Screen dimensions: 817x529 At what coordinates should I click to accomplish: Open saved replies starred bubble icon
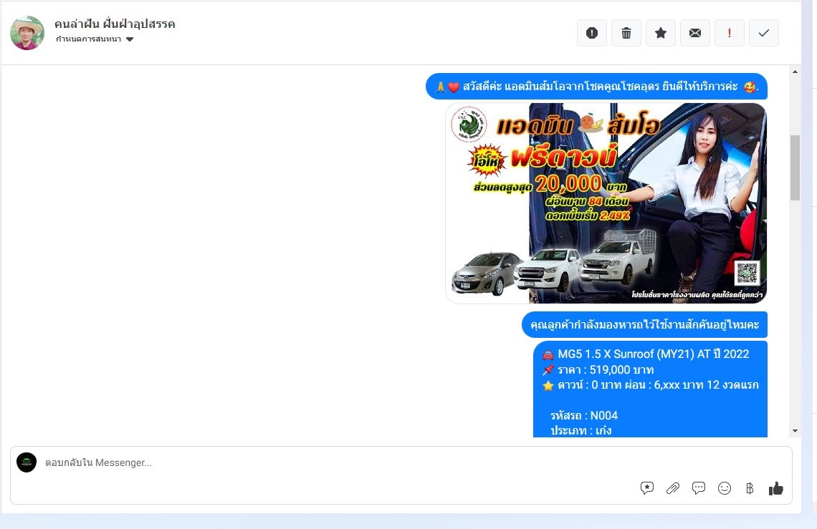(x=647, y=488)
